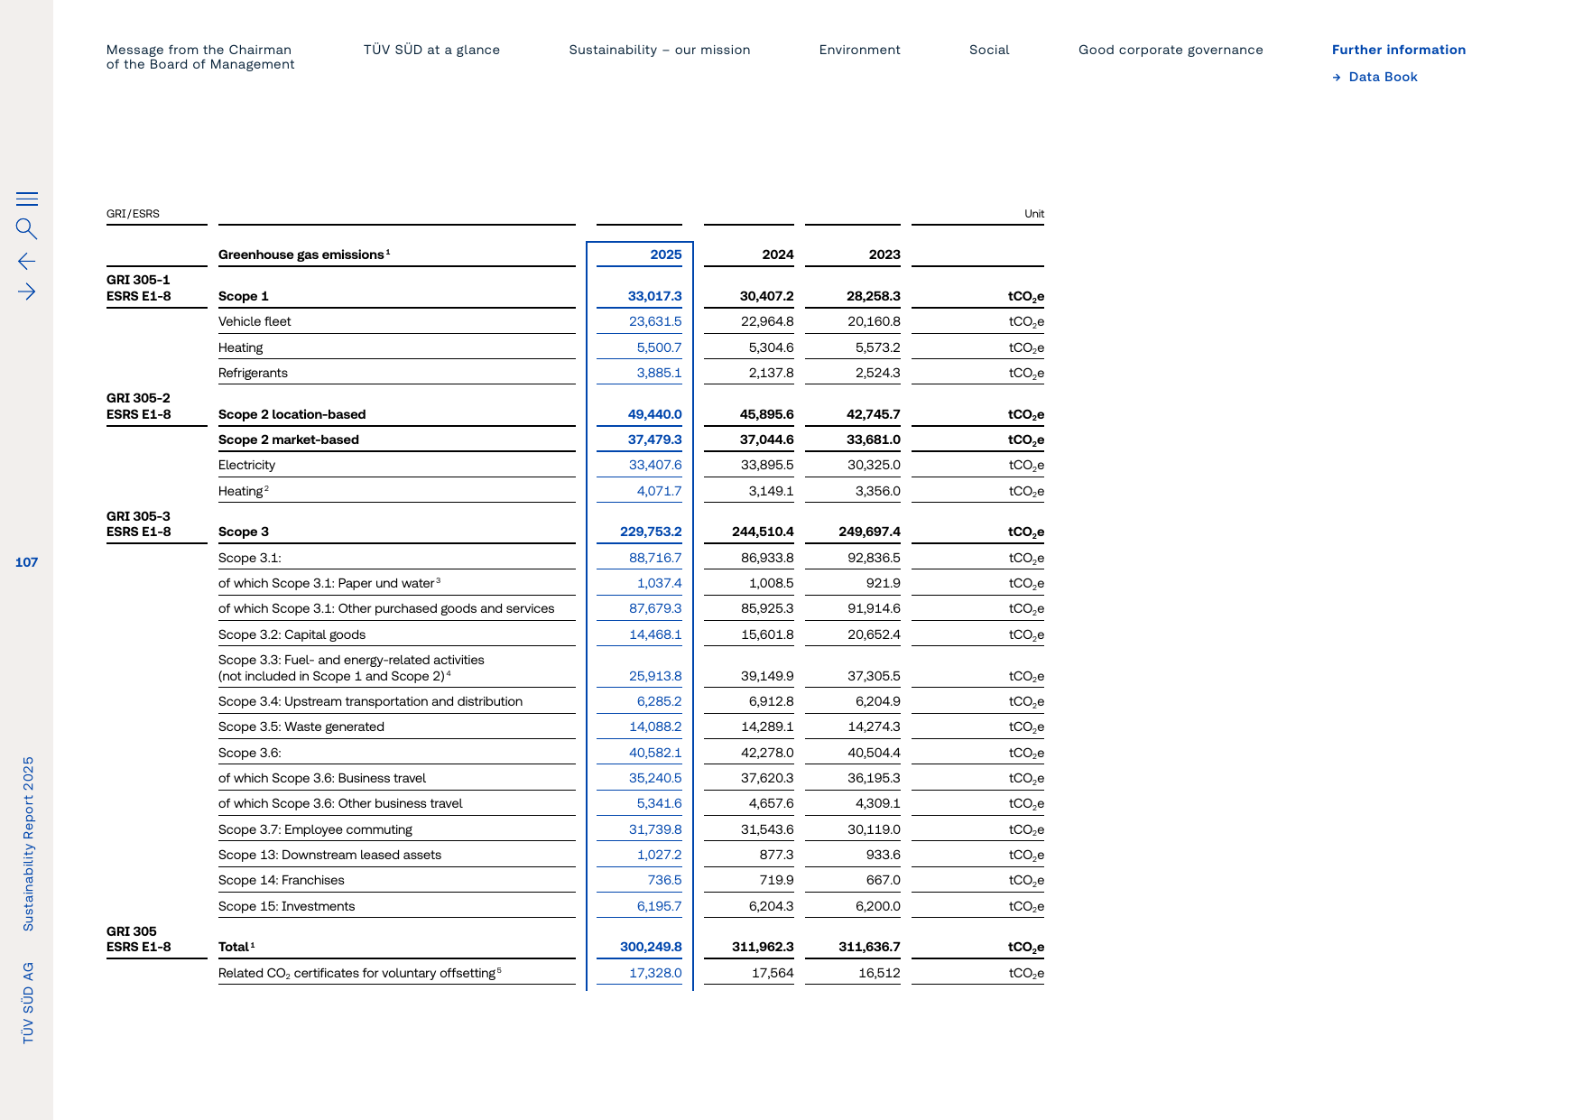Select the Scope 1 row label
This screenshot has height=1120, width=1583.
point(244,296)
